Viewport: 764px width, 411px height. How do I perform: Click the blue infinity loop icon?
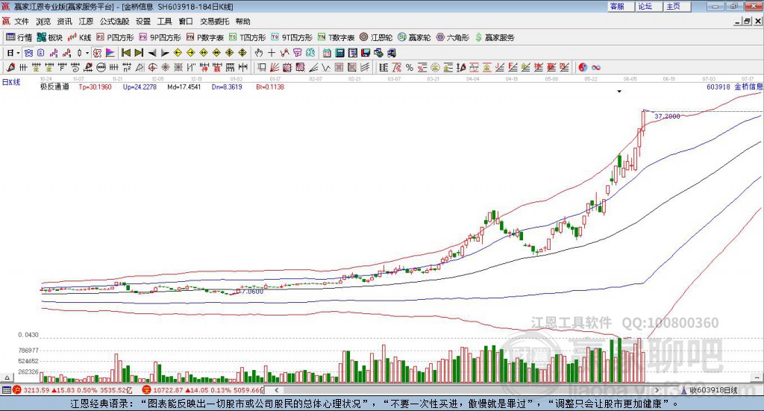pos(596,67)
